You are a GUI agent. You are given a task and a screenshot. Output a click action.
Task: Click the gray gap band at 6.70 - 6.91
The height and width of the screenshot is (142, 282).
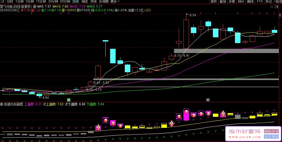pyautogui.click(x=226, y=51)
